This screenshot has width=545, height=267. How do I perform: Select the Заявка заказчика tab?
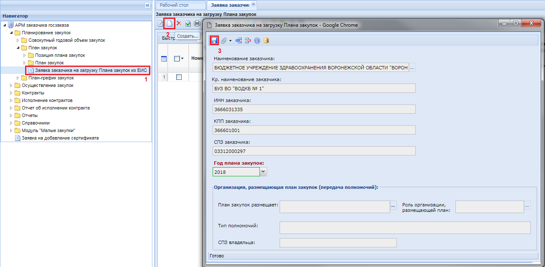pyautogui.click(x=230, y=5)
